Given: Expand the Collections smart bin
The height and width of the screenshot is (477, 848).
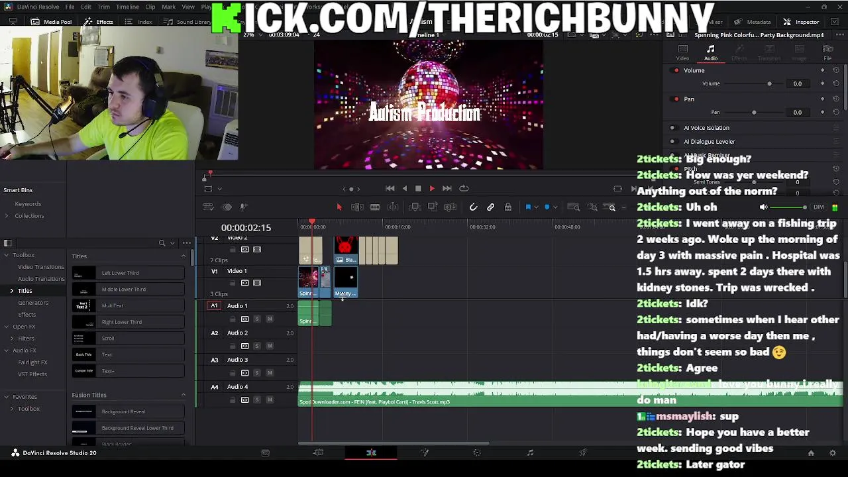Looking at the screenshot, I should [x=7, y=216].
